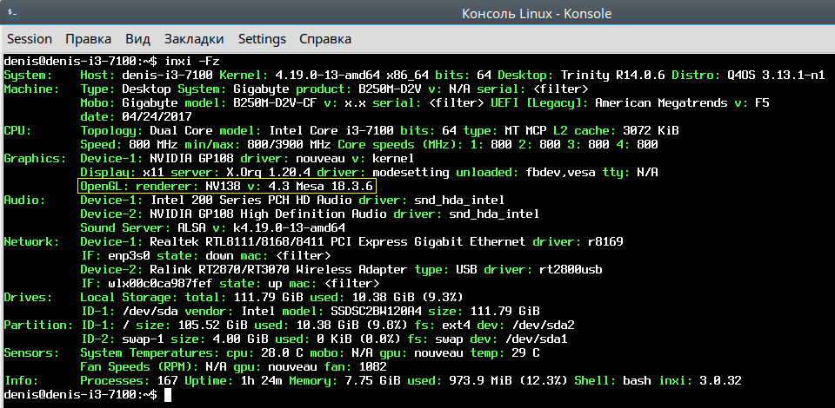This screenshot has width=835, height=408.
Task: Click the Network: section label
Action: coord(32,241)
